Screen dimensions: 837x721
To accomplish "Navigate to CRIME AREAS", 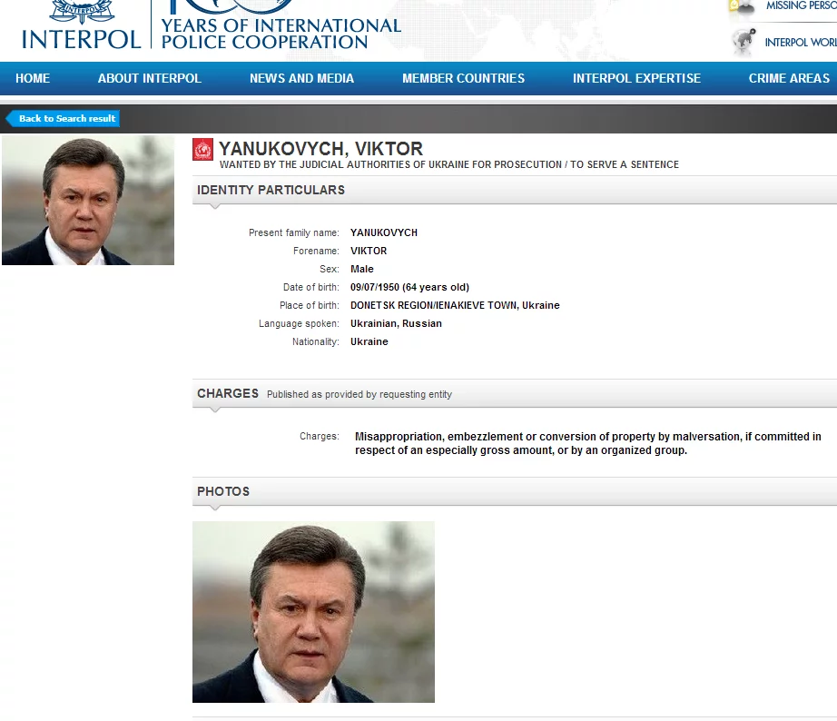I will (x=789, y=78).
